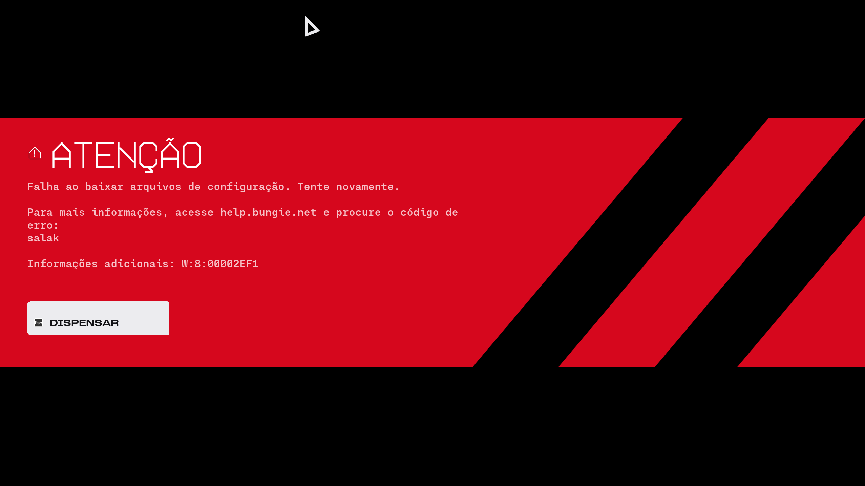Click the black area below the banner
The image size is (865, 486).
click(x=433, y=426)
